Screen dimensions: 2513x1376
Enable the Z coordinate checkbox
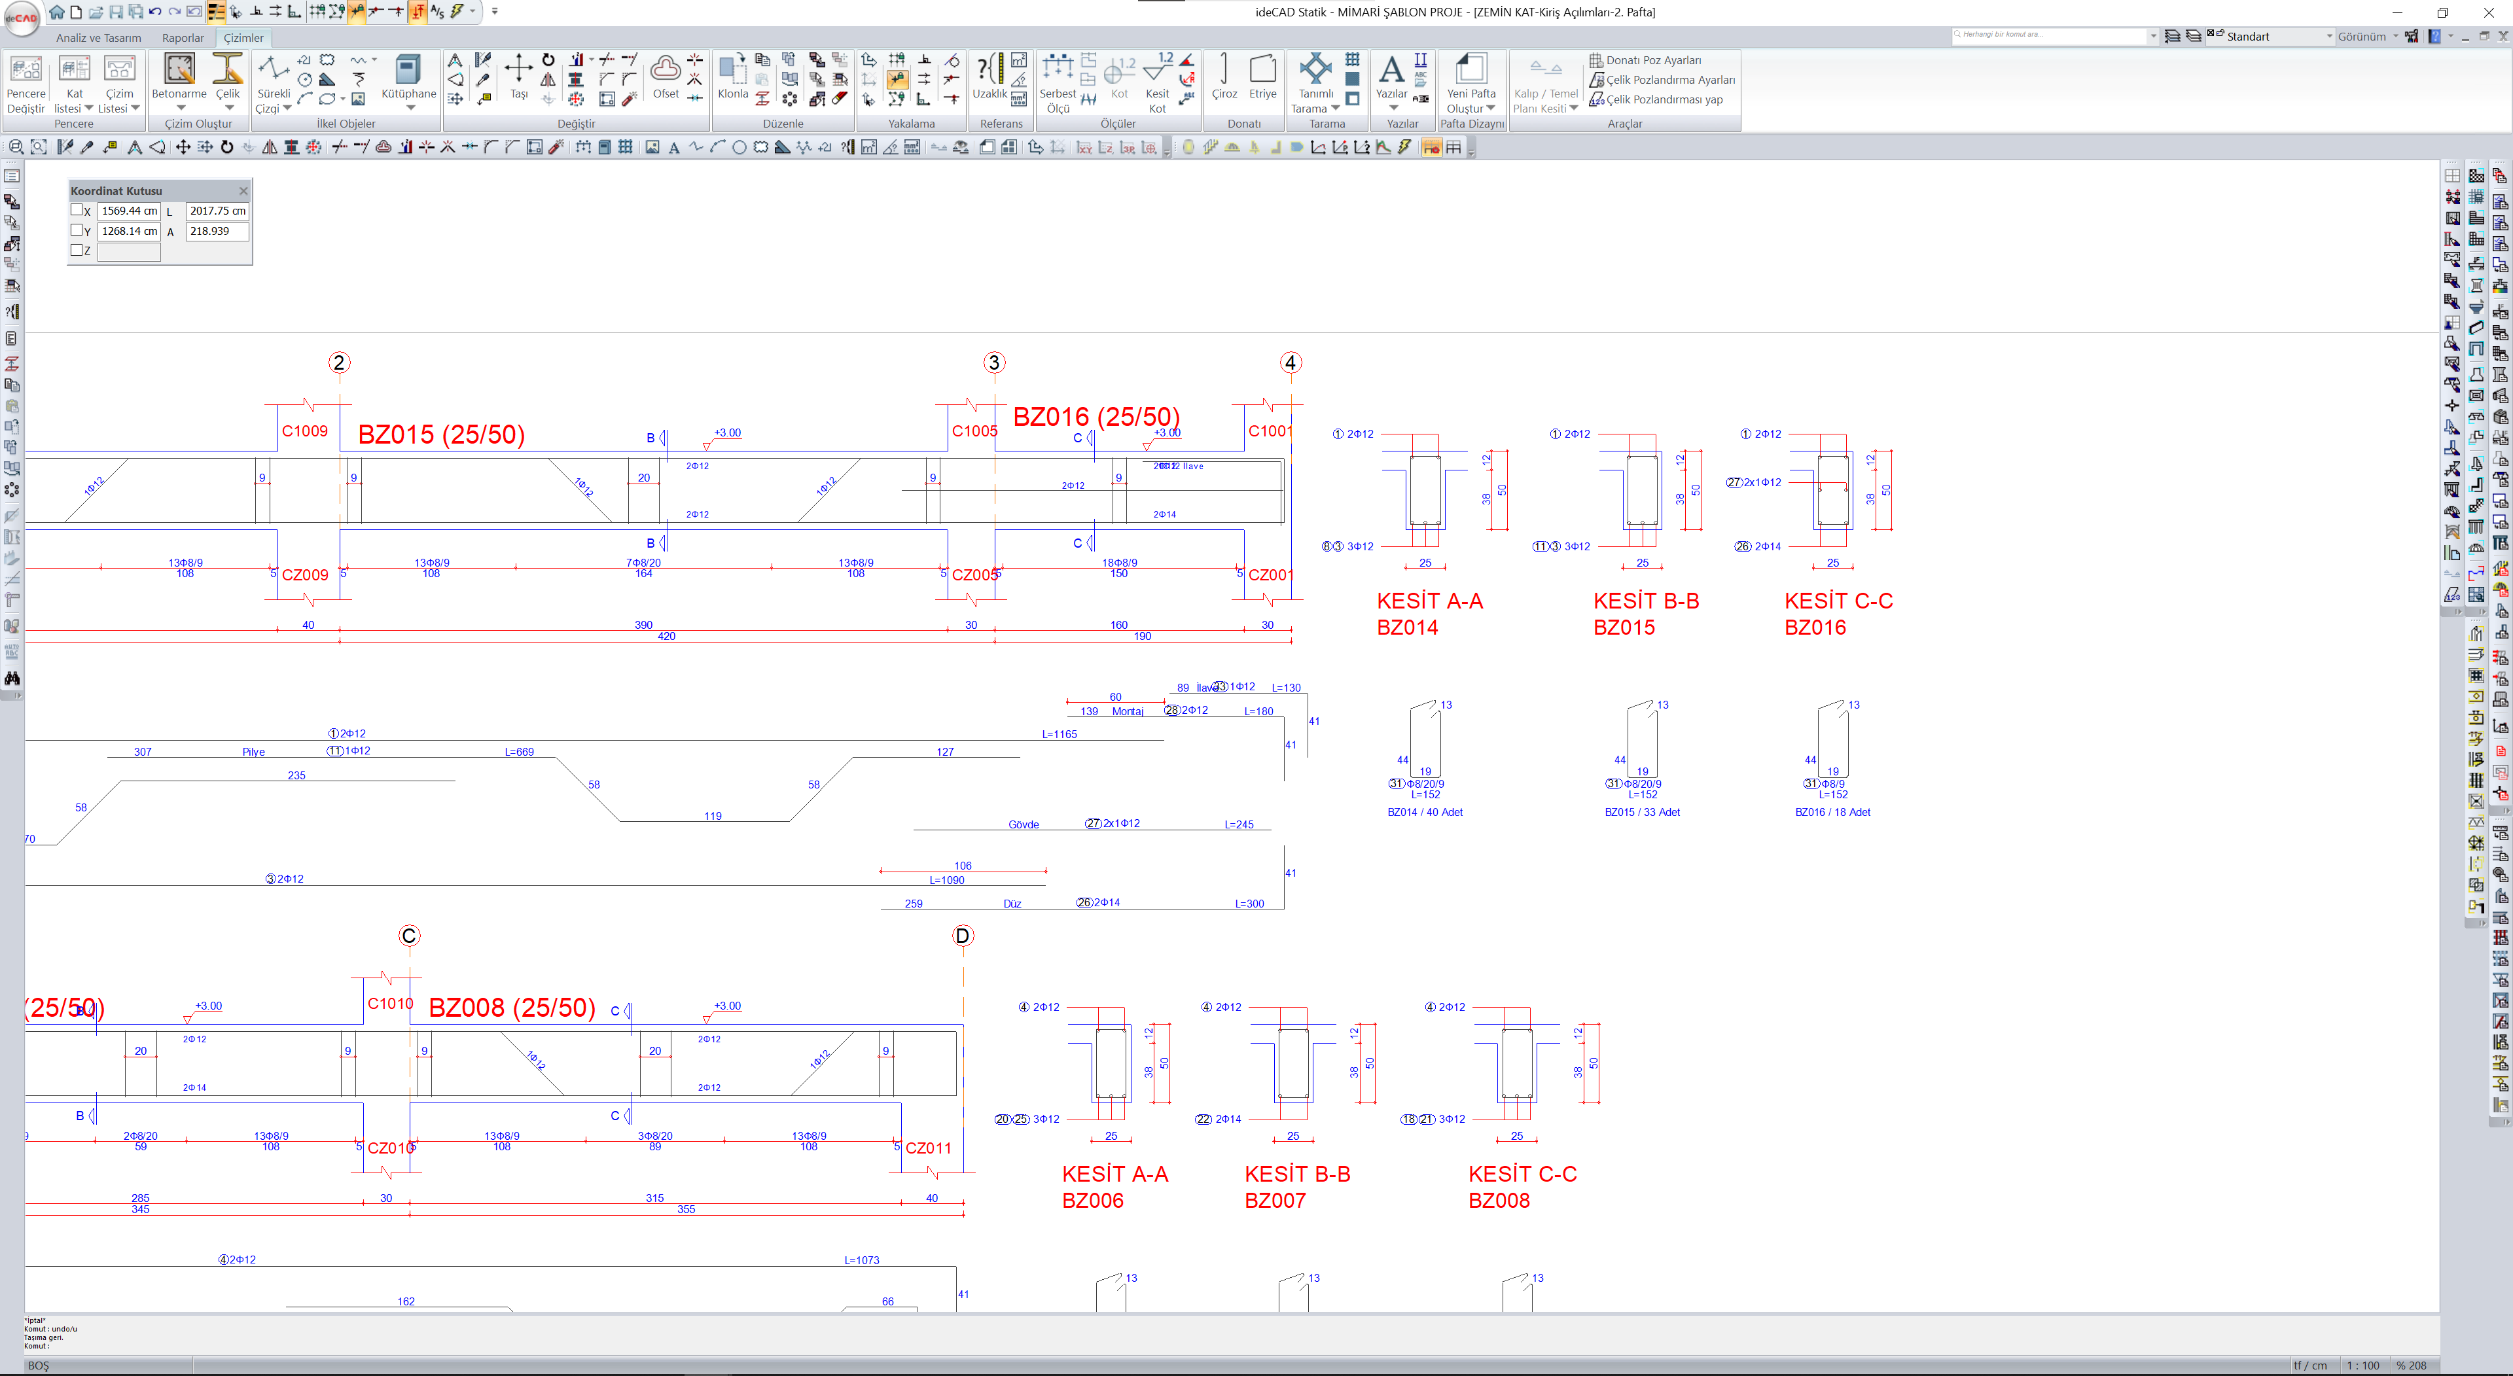click(x=77, y=251)
